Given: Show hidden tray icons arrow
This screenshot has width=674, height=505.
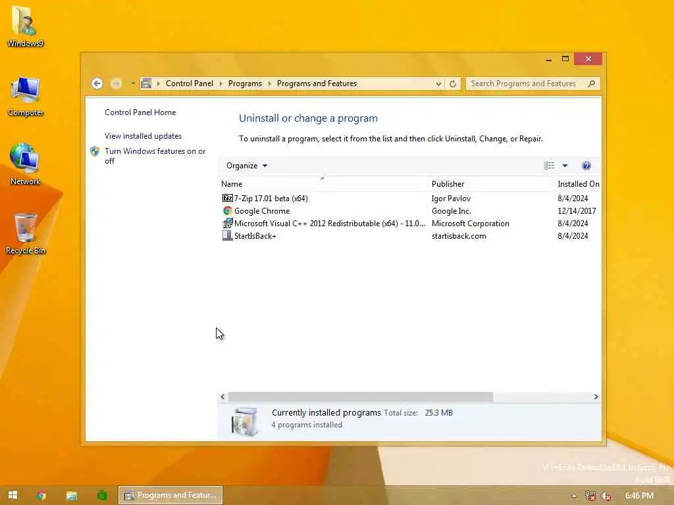Looking at the screenshot, I should coord(574,496).
